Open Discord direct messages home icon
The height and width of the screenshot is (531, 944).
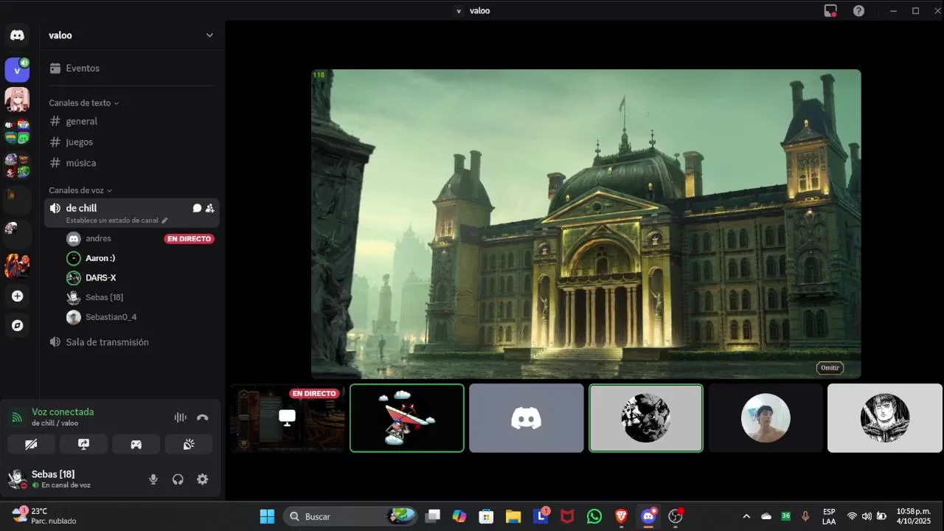[x=17, y=35]
